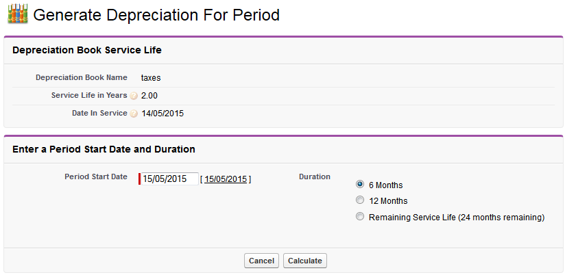Viewport: 565px width, 275px height.
Task: Click the abacus icon beside the page title
Action: pyautogui.click(x=17, y=14)
